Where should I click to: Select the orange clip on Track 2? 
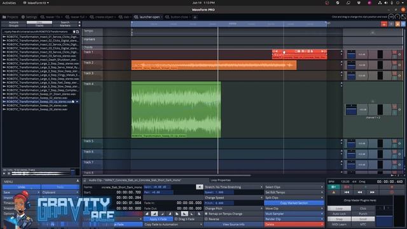214,65
